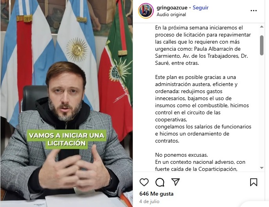Click the caption scrollbar up arrow
This screenshot has height=207, width=269.
[x=262, y=27]
